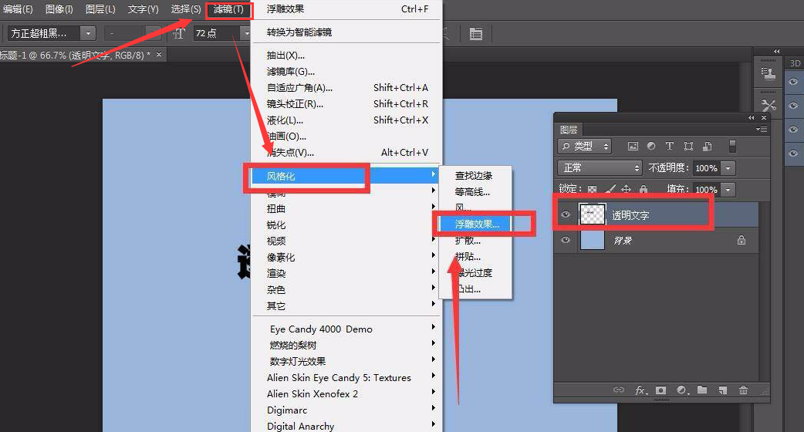Close the 标题-1 document tab
The height and width of the screenshot is (432, 804).
158,54
